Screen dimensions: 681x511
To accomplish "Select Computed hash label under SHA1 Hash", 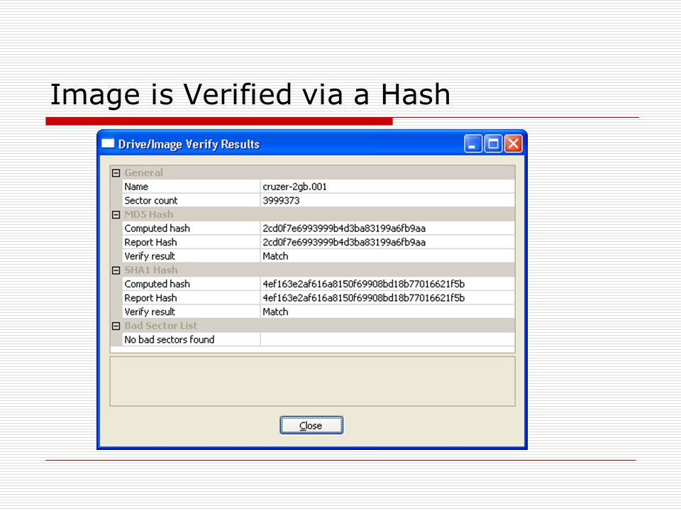I will tap(157, 284).
